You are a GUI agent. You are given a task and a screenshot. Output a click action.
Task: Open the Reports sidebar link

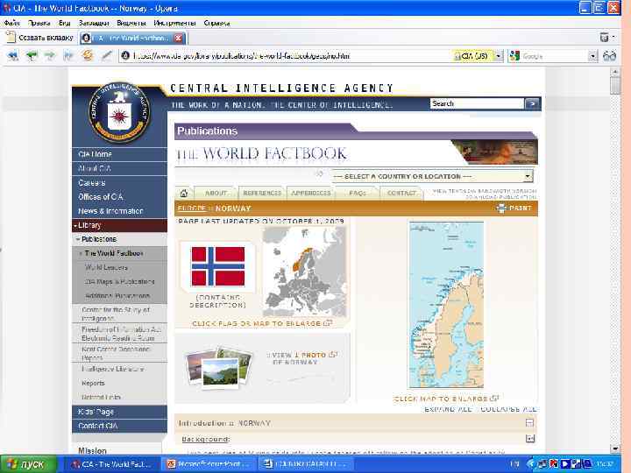[x=93, y=384]
